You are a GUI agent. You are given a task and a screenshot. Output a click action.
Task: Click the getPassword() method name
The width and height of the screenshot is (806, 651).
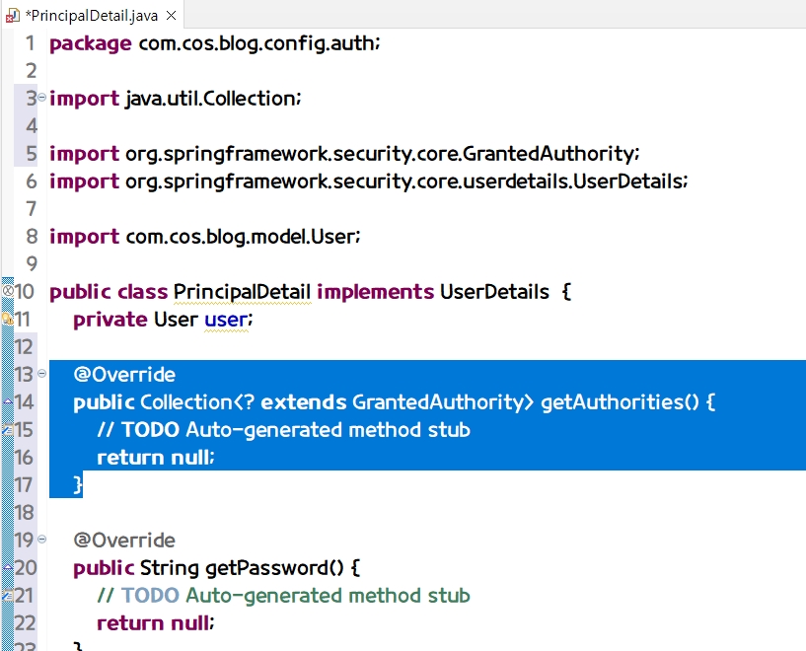[274, 568]
